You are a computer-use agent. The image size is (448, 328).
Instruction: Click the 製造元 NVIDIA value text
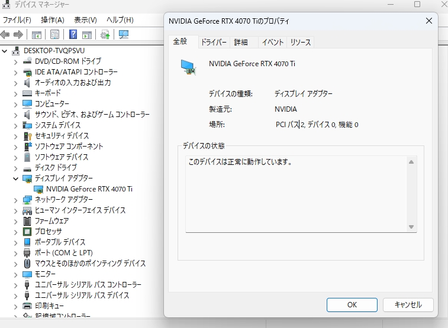(x=286, y=109)
